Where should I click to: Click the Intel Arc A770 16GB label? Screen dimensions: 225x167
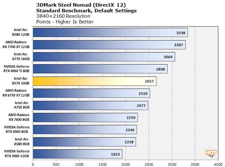tap(21, 56)
